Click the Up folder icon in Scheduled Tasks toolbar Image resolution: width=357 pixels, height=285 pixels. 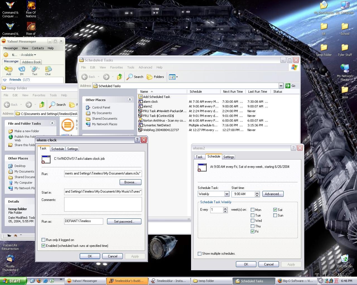pyautogui.click(x=120, y=77)
